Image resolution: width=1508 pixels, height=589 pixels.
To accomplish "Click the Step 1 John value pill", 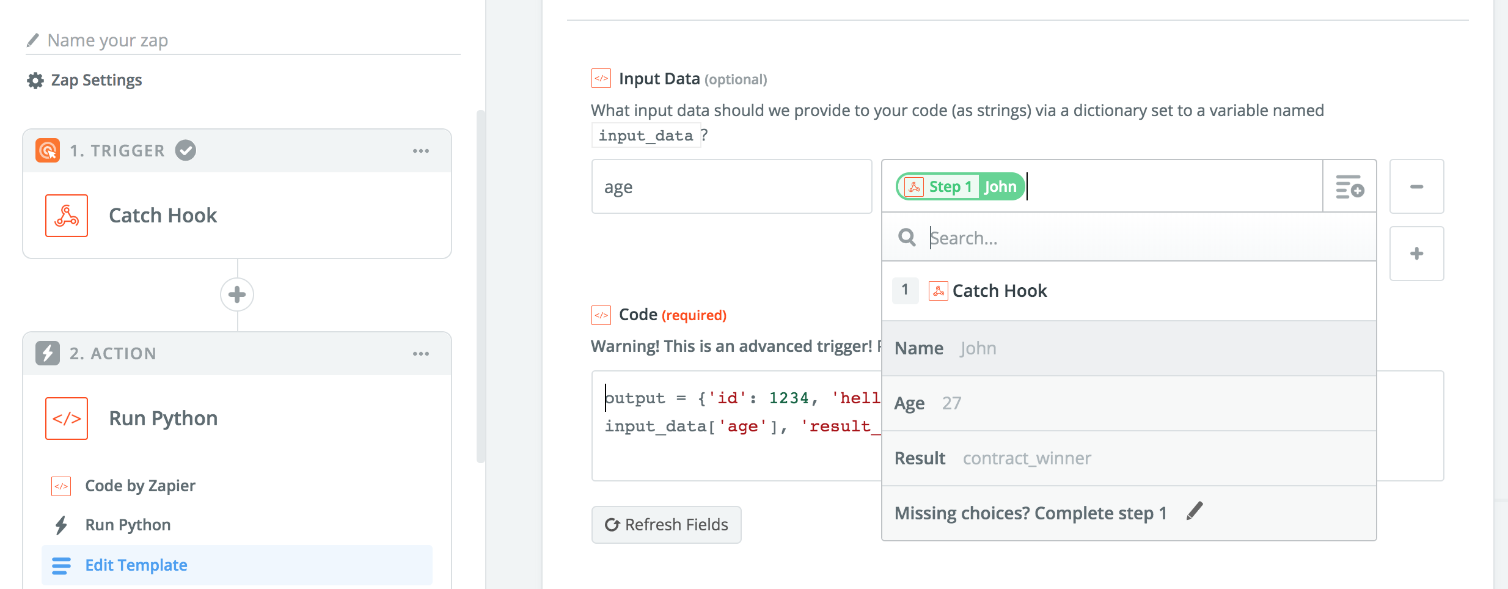I will tap(960, 187).
